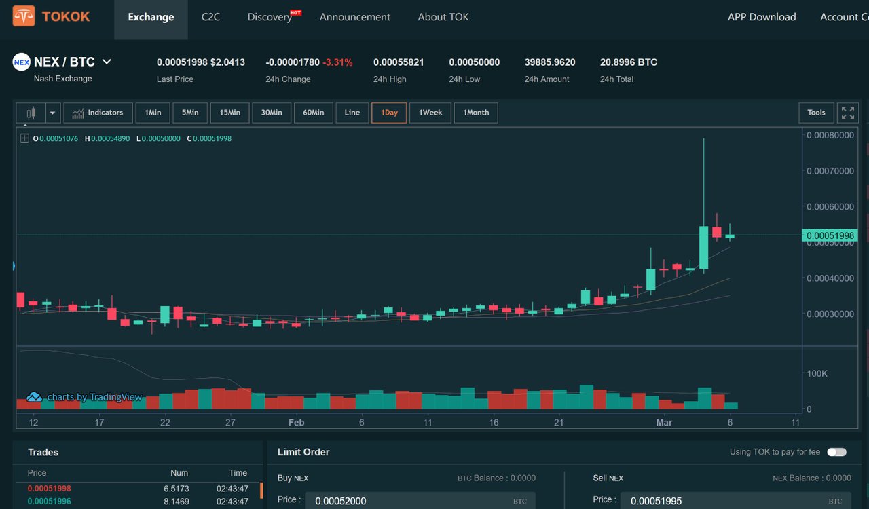
Task: Click the BTC Balance label
Action: [496, 478]
